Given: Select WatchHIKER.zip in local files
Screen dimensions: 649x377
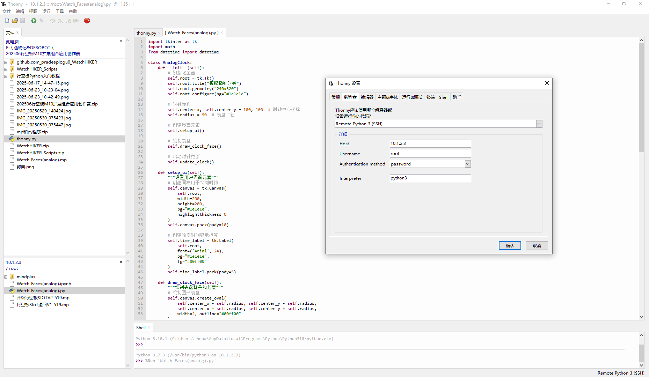Looking at the screenshot, I should [x=32, y=146].
